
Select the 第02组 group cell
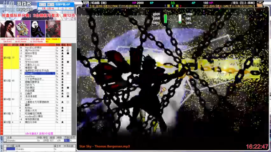(x=7, y=80)
